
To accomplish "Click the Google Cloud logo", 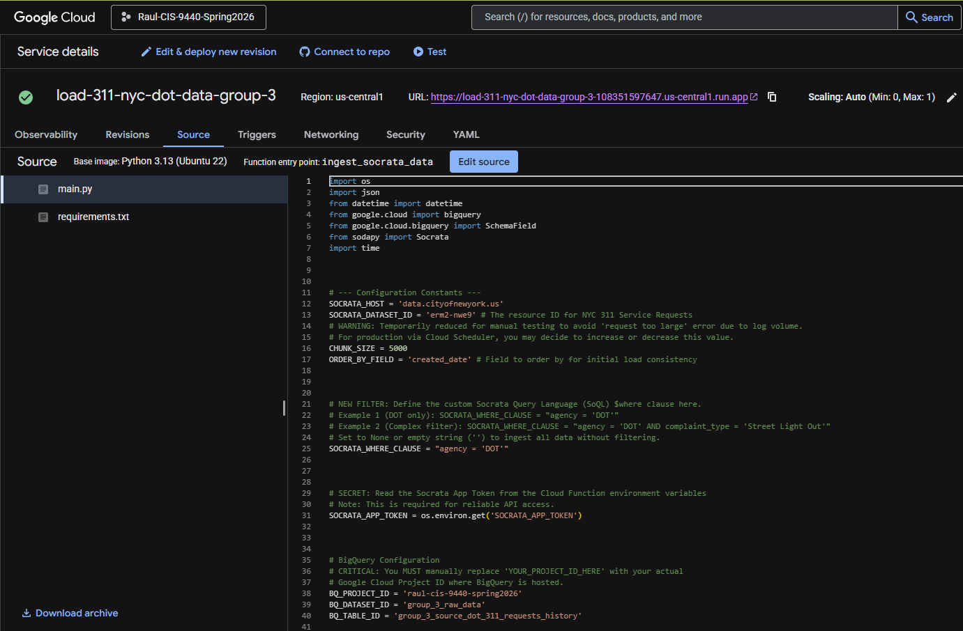I will pyautogui.click(x=54, y=17).
